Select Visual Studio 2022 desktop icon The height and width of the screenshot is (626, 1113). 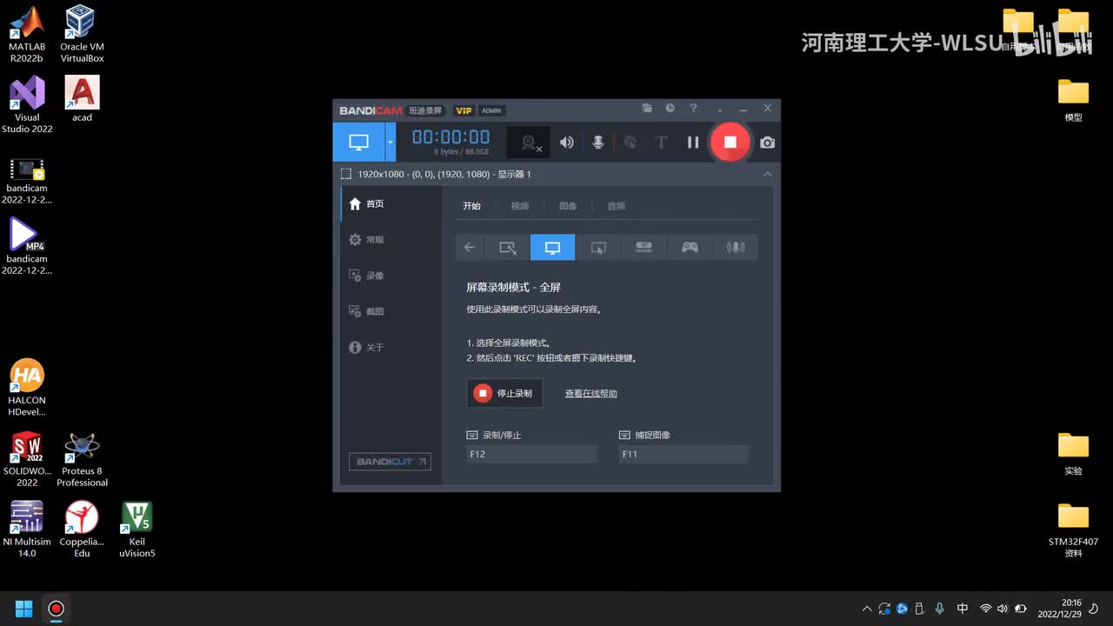click(27, 105)
